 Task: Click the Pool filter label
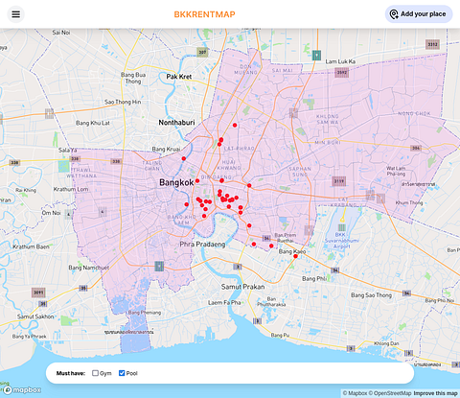(x=131, y=373)
